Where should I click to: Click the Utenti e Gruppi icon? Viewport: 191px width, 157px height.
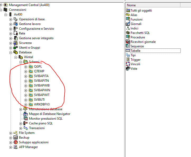click(16, 48)
